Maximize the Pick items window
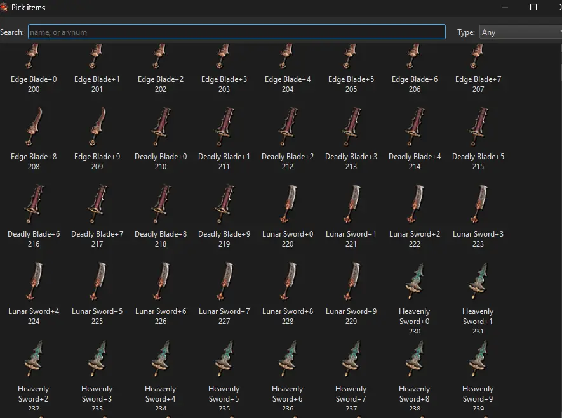Image resolution: width=562 pixels, height=418 pixels. (x=533, y=7)
